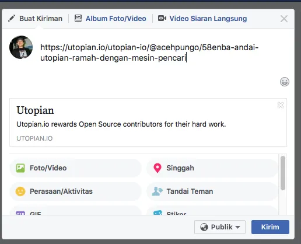Screen dimensions: 301x244
Task: Remove the Utopian link preview
Action: pos(281,105)
